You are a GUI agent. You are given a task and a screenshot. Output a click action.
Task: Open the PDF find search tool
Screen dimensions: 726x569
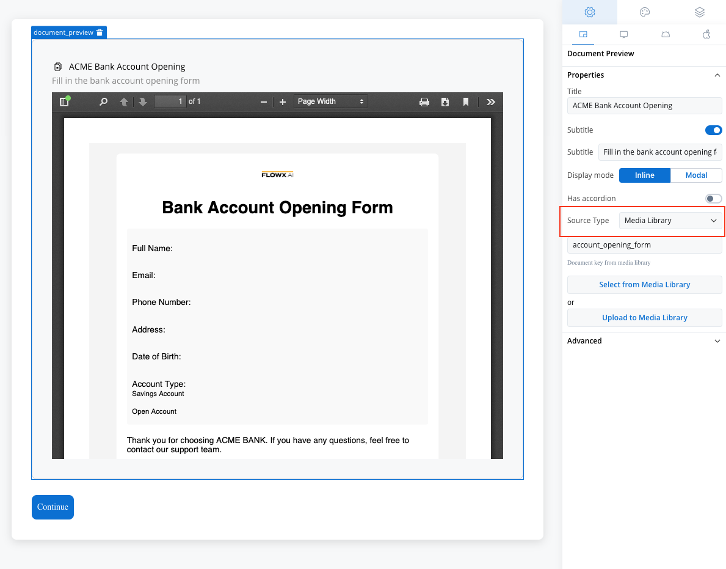tap(104, 101)
